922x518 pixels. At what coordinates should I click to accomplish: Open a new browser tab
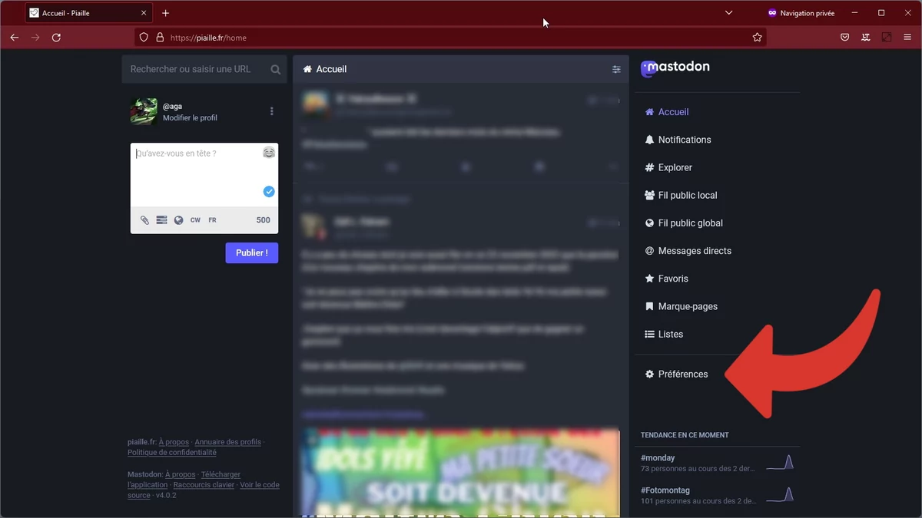[x=165, y=13]
